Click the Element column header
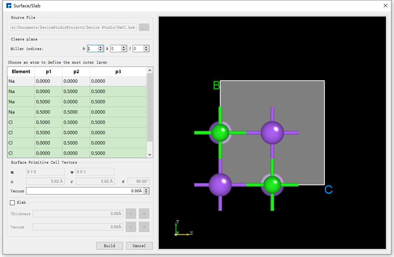The height and width of the screenshot is (257, 394). (x=21, y=72)
